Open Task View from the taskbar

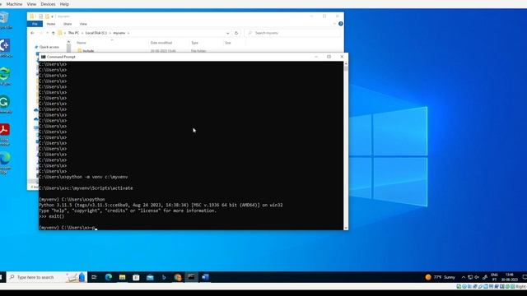(x=94, y=277)
